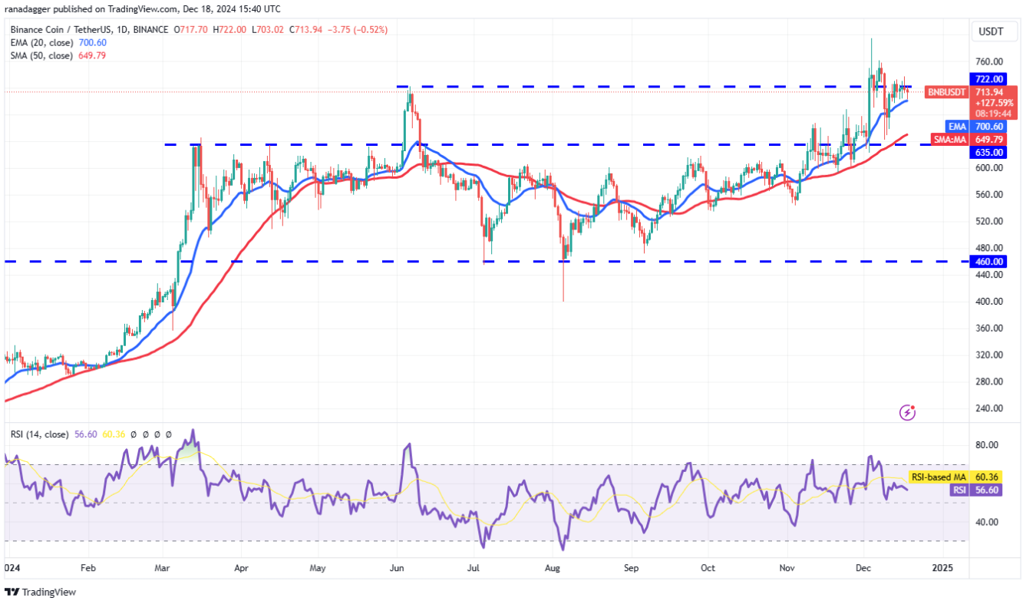
Task: Click the 460.00 blue price line label
Action: click(988, 262)
